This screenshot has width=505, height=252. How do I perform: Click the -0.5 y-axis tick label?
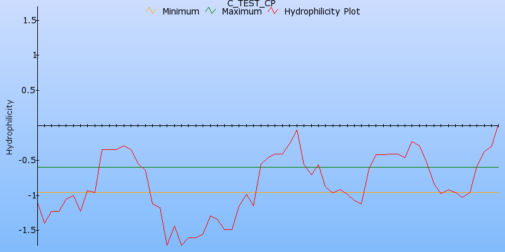(x=28, y=160)
